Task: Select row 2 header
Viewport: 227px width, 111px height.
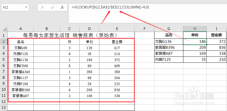Action: point(4,42)
